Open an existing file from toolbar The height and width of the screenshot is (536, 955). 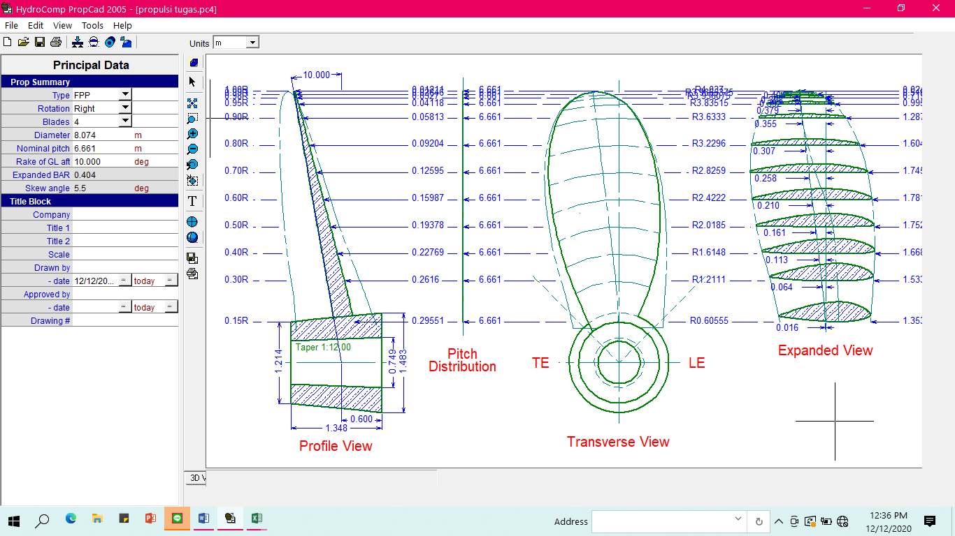click(23, 42)
